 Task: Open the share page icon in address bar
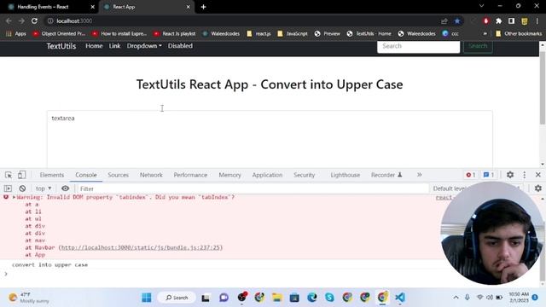(444, 21)
